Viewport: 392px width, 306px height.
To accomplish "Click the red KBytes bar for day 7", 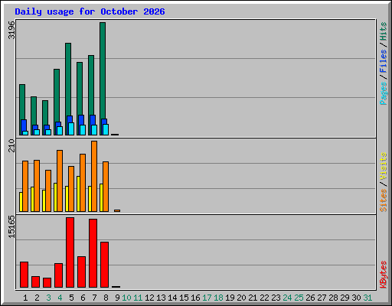I will pos(93,253).
